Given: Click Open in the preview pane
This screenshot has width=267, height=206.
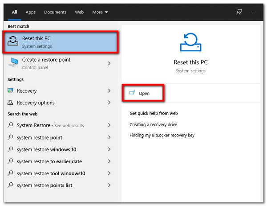Looking at the screenshot, I should (x=144, y=93).
